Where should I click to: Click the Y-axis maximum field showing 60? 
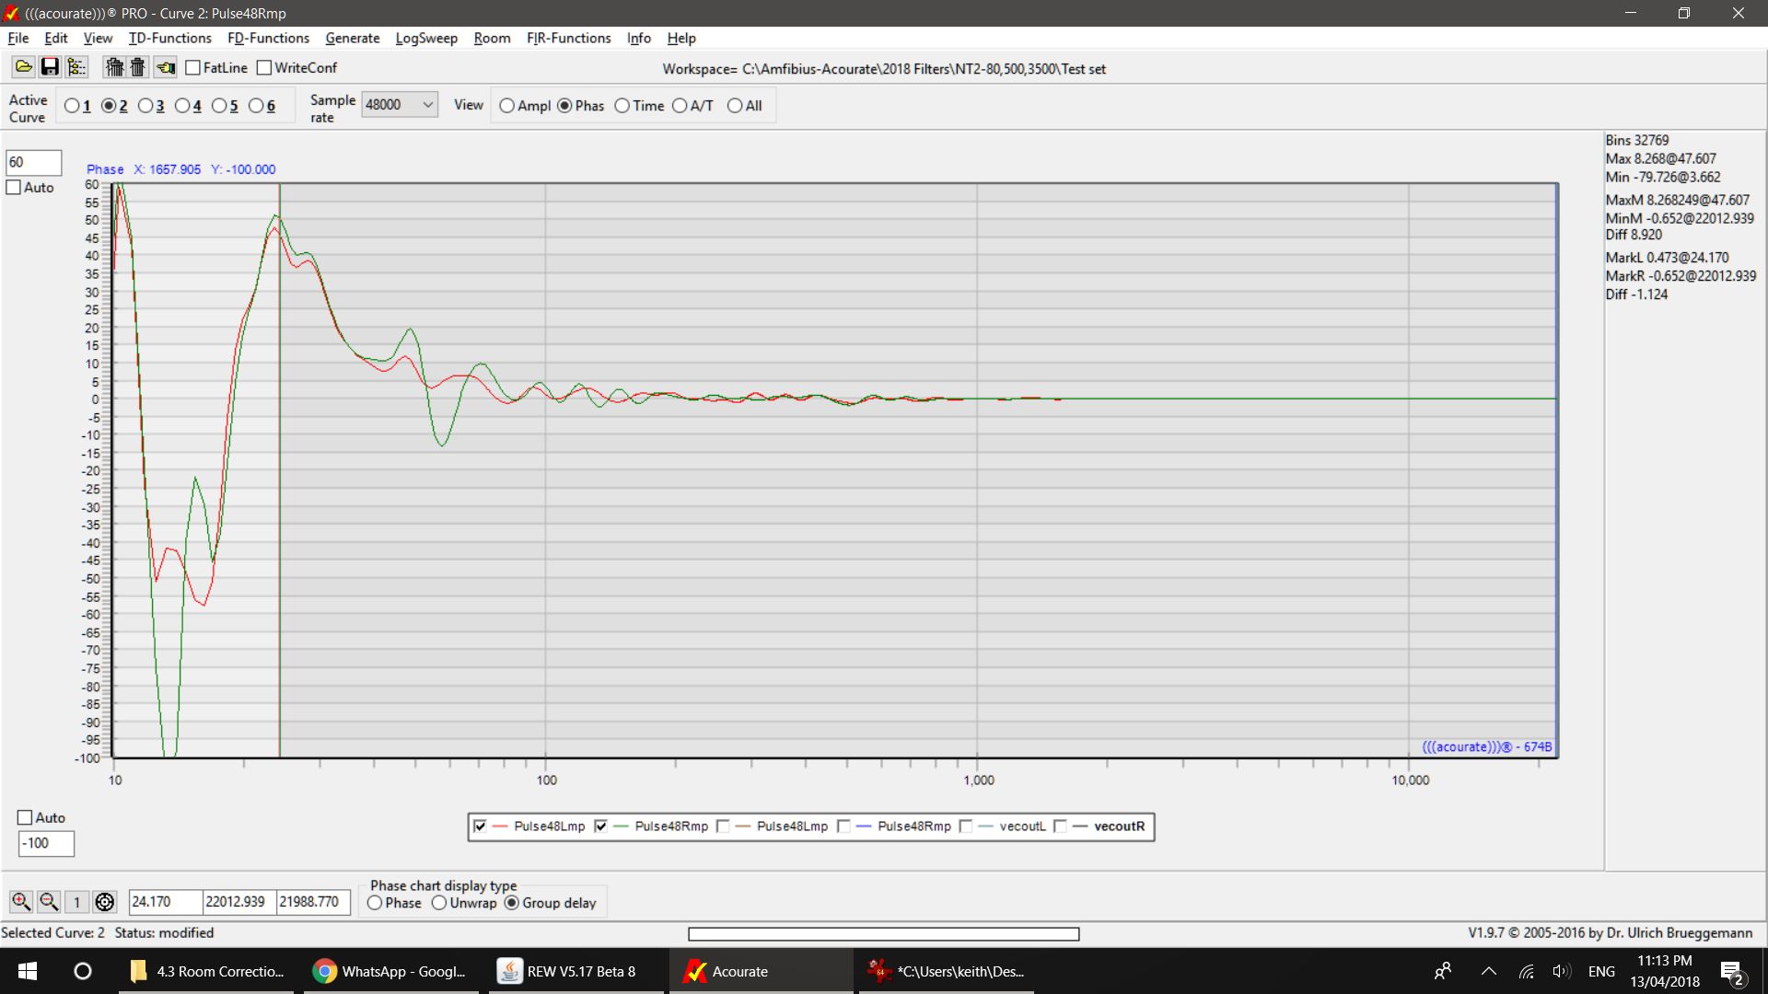(x=34, y=163)
